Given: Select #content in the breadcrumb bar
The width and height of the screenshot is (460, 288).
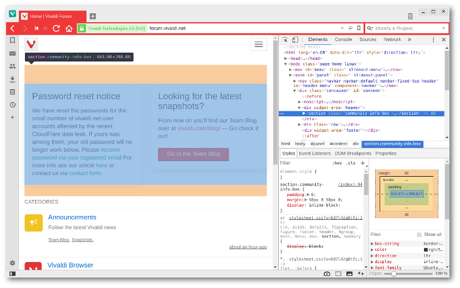Looking at the screenshot, I should click(338, 143).
